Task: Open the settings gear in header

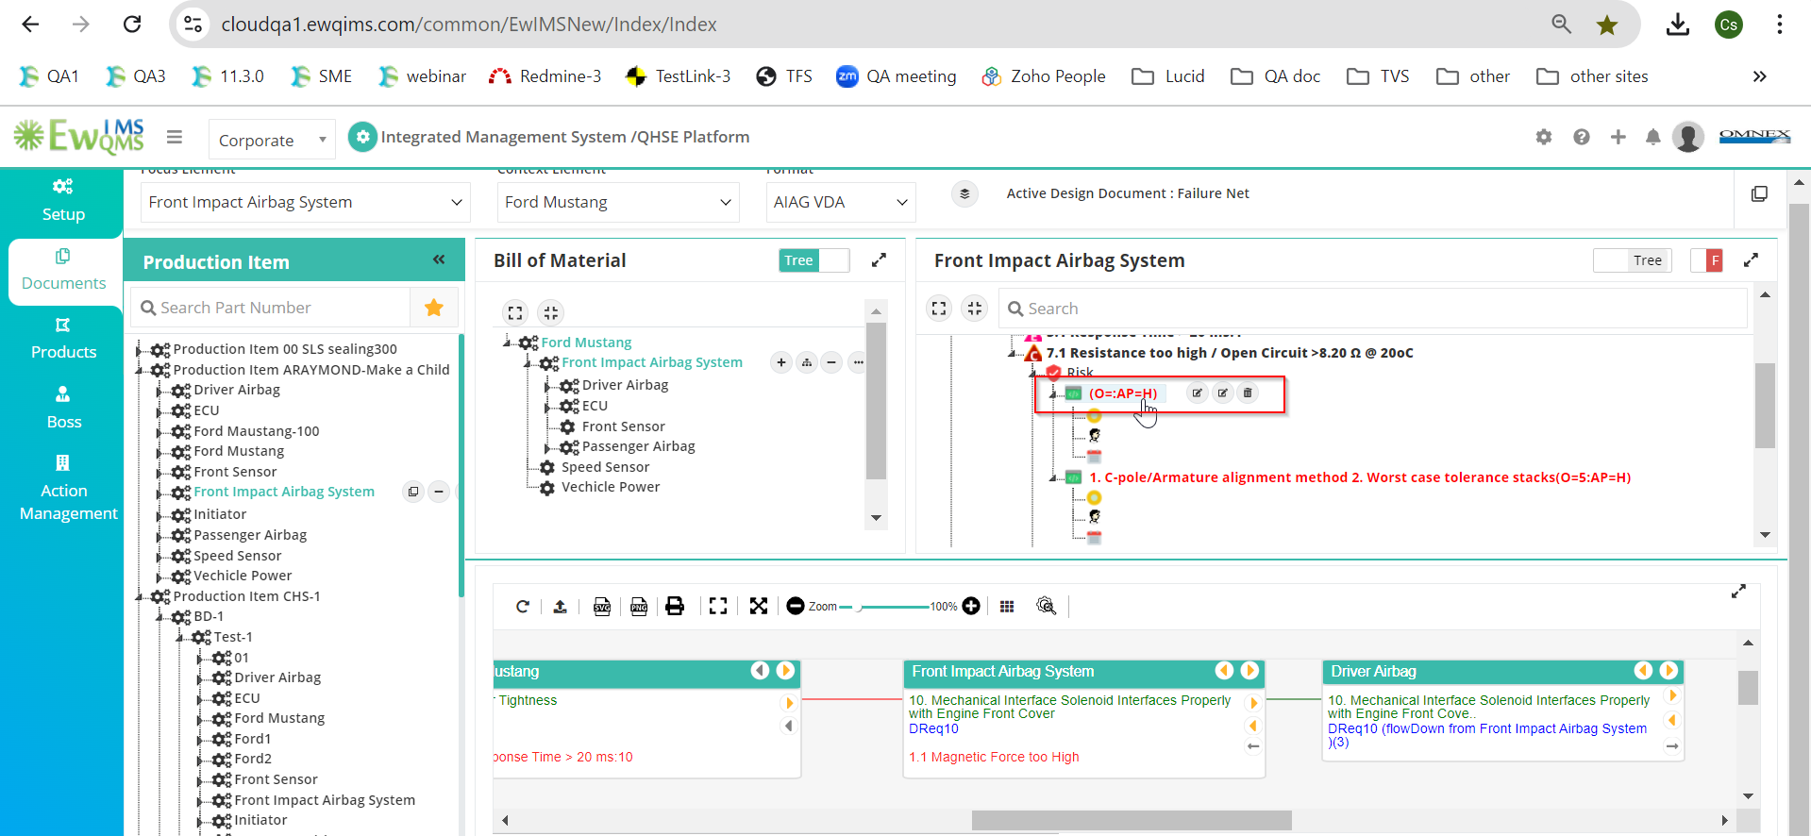Action: click(1544, 137)
